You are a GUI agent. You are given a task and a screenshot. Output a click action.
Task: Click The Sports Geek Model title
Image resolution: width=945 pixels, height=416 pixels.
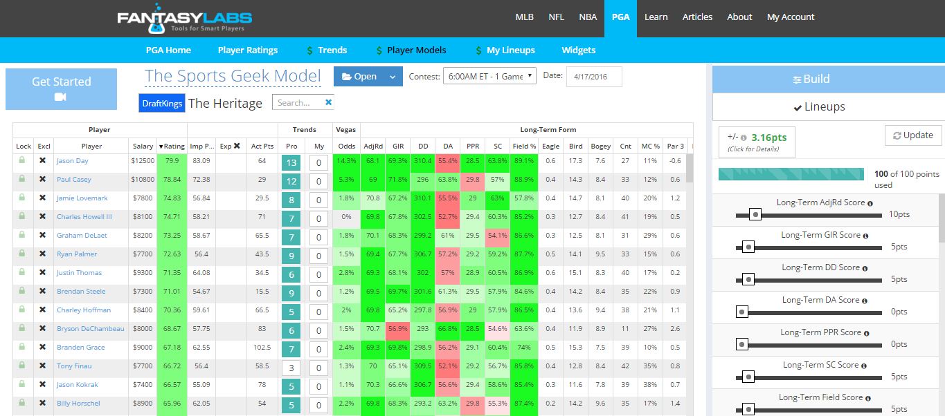click(233, 76)
